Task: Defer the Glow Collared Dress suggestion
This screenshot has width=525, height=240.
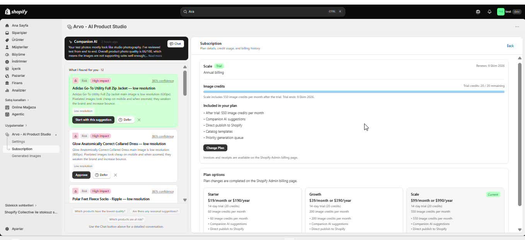Action: (101, 175)
